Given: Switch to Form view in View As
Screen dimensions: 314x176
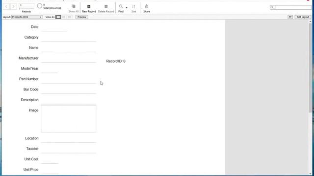Looking at the screenshot, I should pos(58,17).
